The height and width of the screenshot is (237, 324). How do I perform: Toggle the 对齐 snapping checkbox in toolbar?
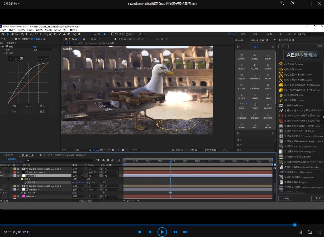point(127,34)
